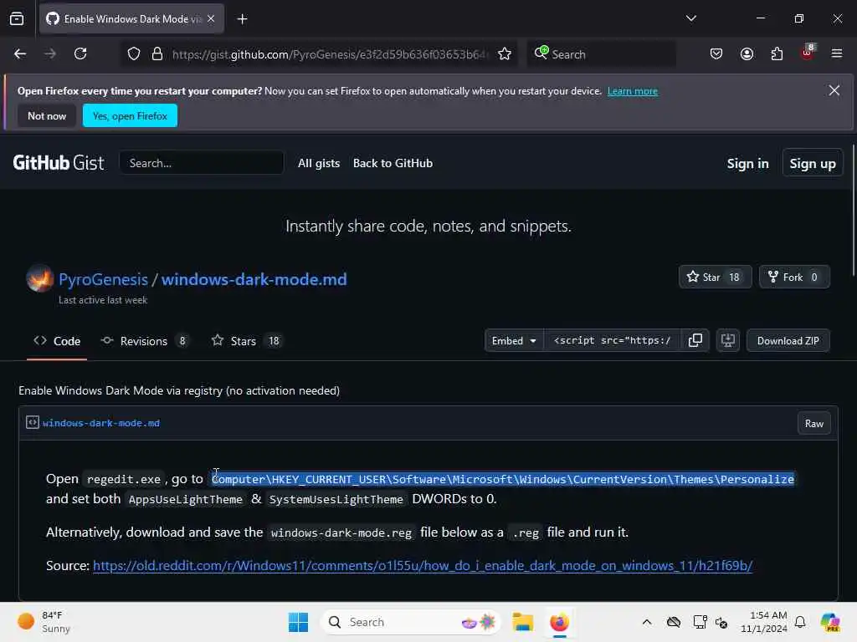Show hidden system tray icons
Image resolution: width=857 pixels, height=642 pixels.
pyautogui.click(x=647, y=622)
